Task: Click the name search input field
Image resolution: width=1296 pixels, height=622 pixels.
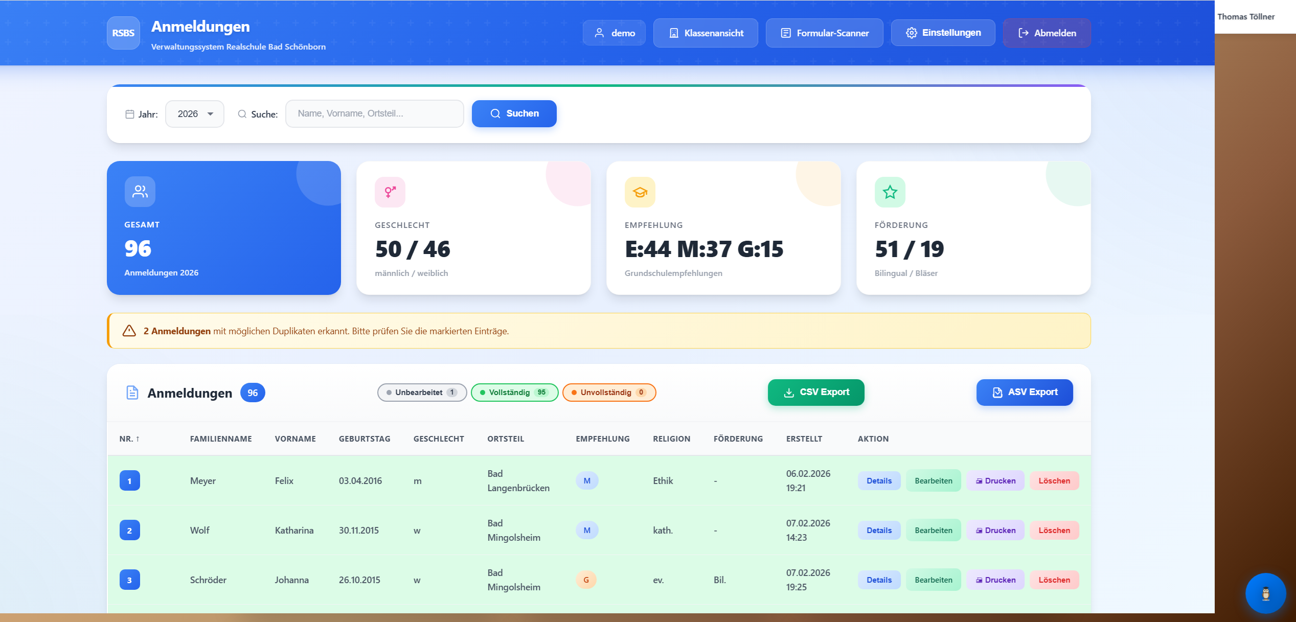Action: coord(374,114)
